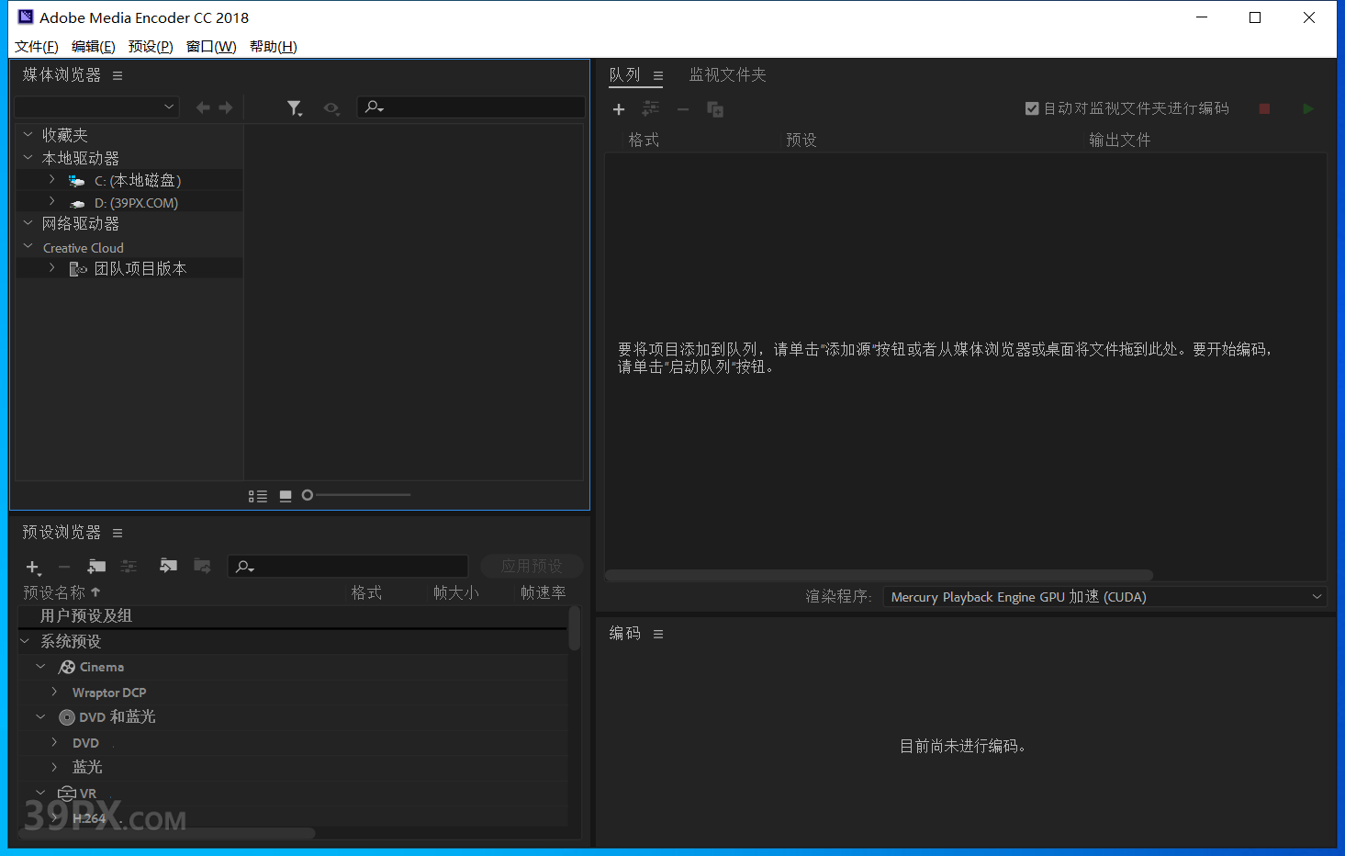Select the 用户预设及组 row
The height and width of the screenshot is (856, 1345).
point(293,615)
